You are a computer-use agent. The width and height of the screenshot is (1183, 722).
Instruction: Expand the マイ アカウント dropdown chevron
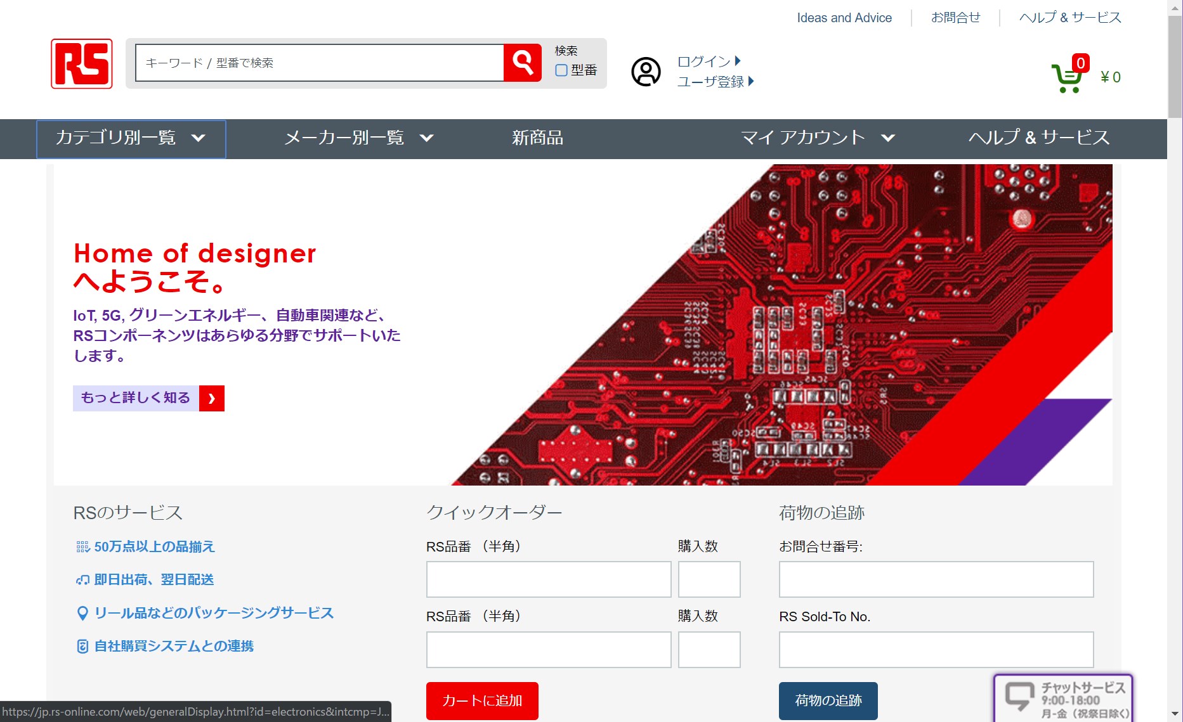click(x=888, y=138)
